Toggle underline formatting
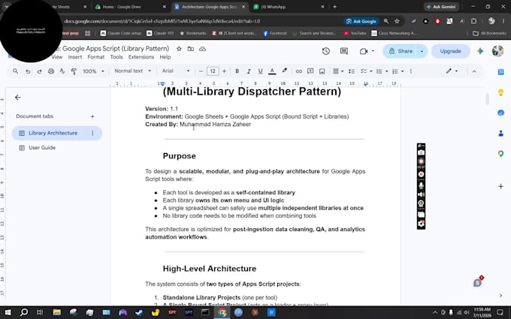This screenshot has height=319, width=511. (260, 71)
